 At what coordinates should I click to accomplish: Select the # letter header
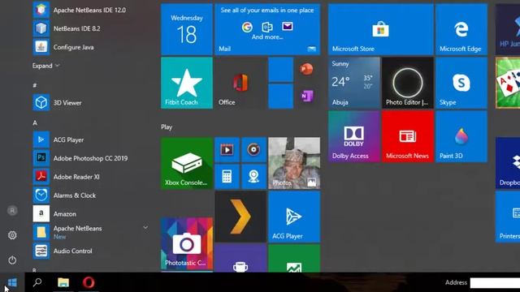(x=34, y=85)
